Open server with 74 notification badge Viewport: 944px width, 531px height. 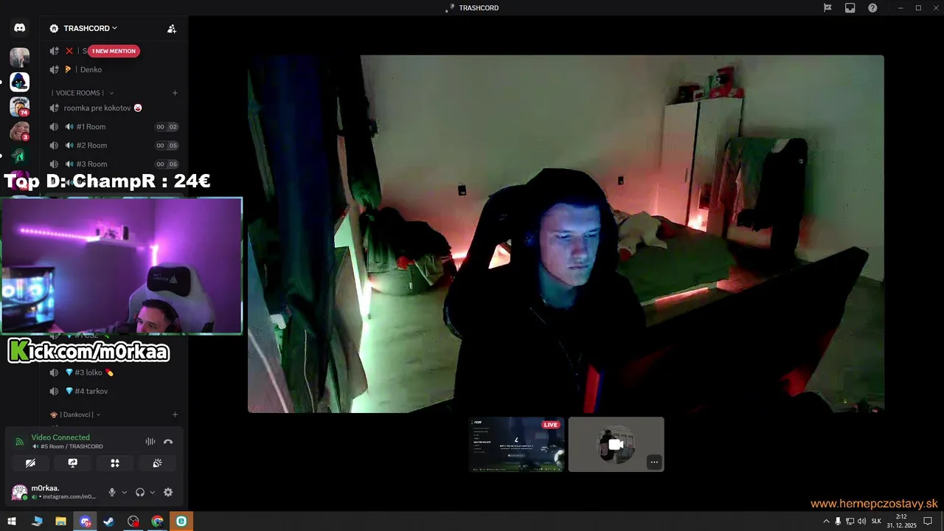pos(19,107)
